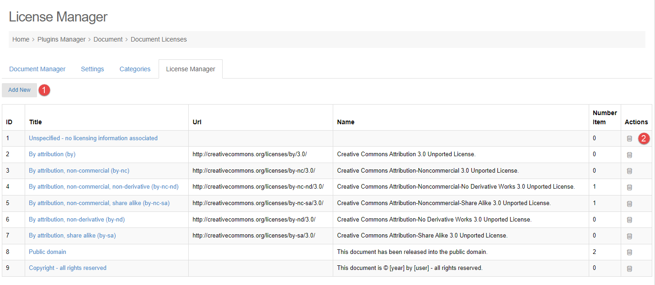655x285 pixels.
Task: Edit the share alike (by-nc-sa) license title
Action: point(99,203)
